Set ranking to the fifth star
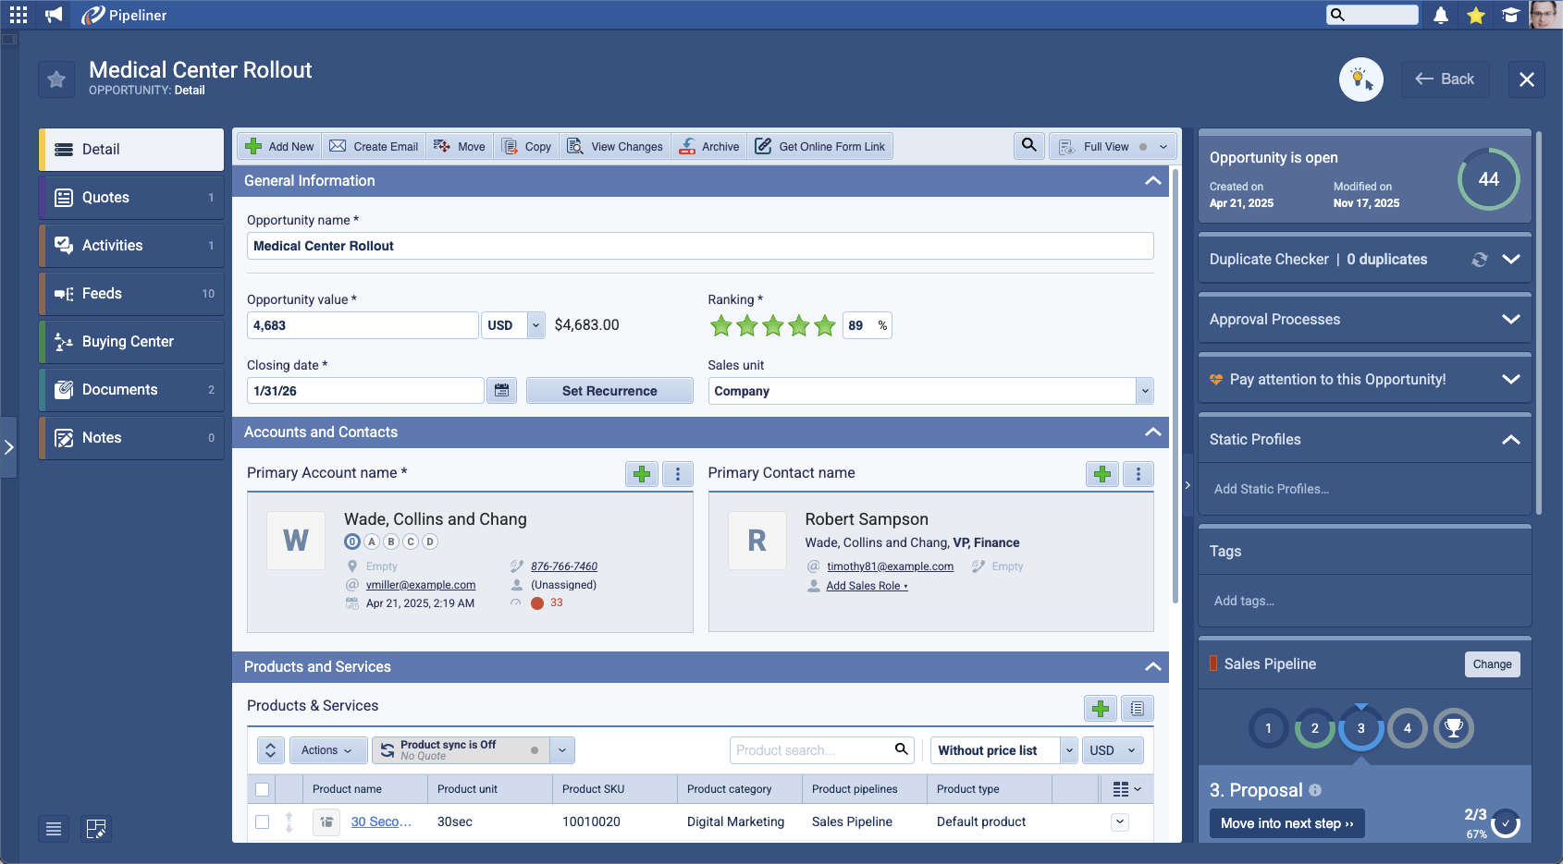The image size is (1563, 864). pyautogui.click(x=825, y=325)
